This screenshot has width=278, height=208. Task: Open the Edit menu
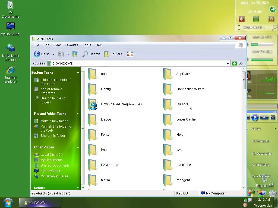[46, 45]
